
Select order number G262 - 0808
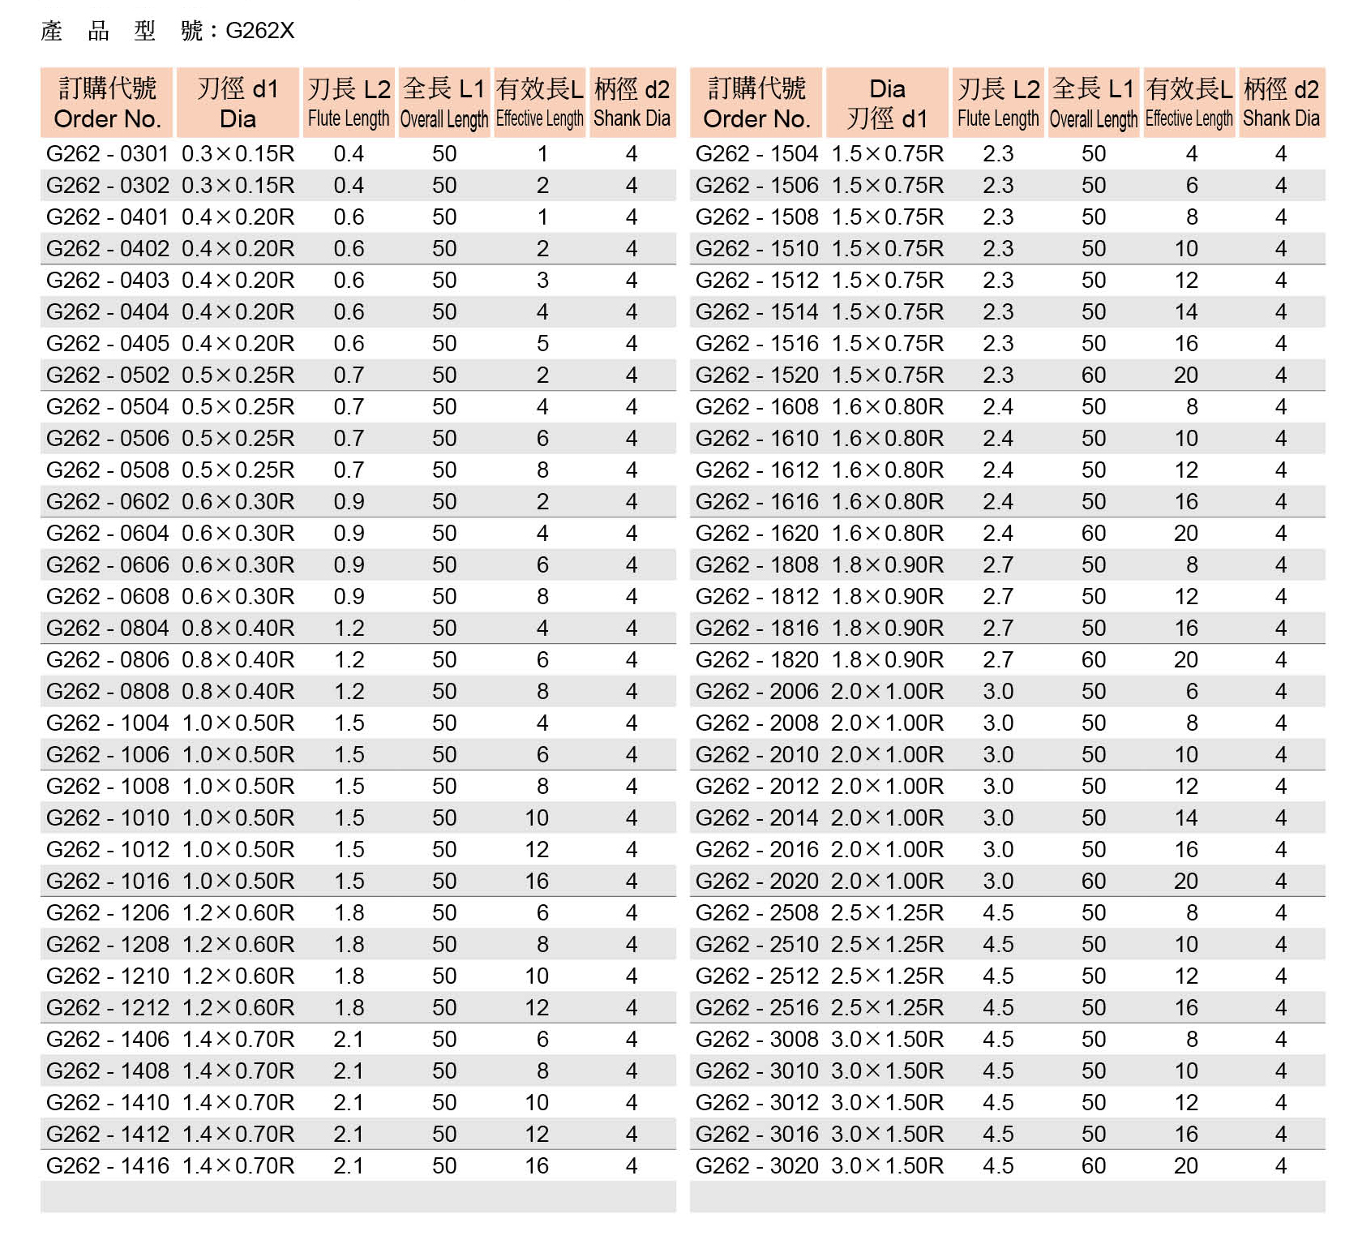coord(108,692)
